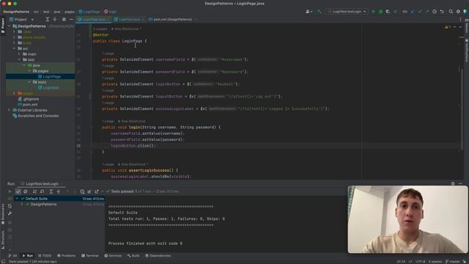Image resolution: width=469 pixels, height=264 pixels.
Task: Open Run panel settings gear
Action: (453, 183)
